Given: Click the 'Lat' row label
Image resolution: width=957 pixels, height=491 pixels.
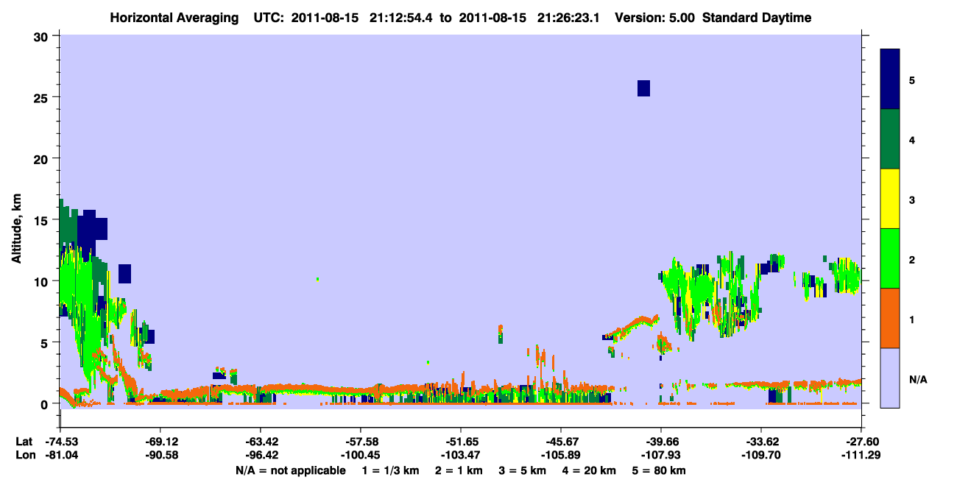Looking at the screenshot, I should coord(24,442).
